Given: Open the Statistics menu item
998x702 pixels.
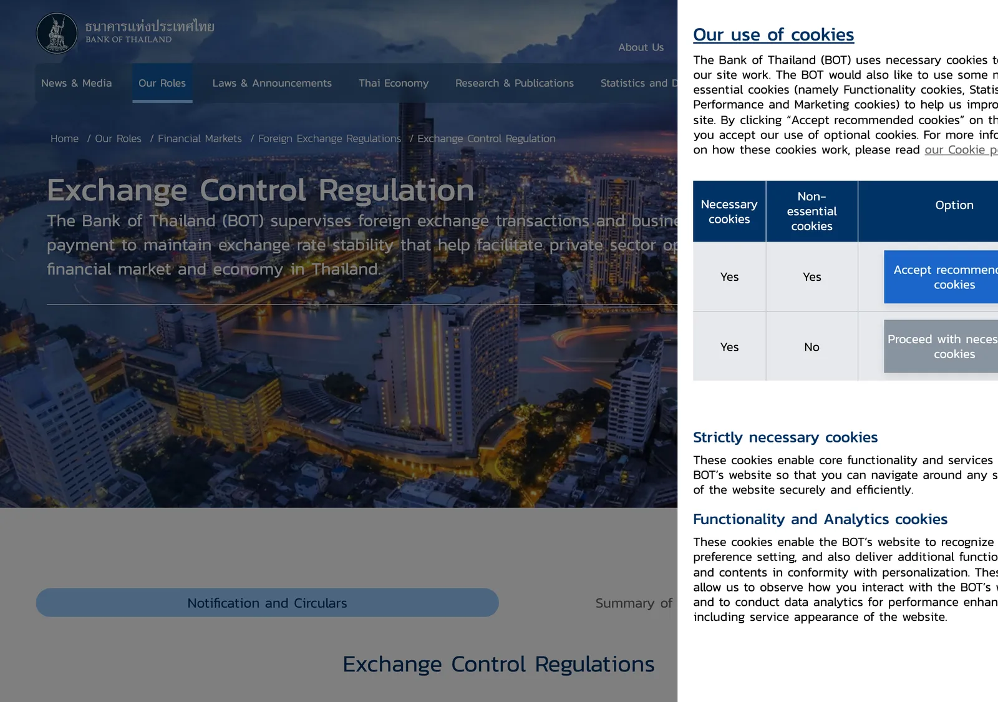Looking at the screenshot, I should coord(639,83).
